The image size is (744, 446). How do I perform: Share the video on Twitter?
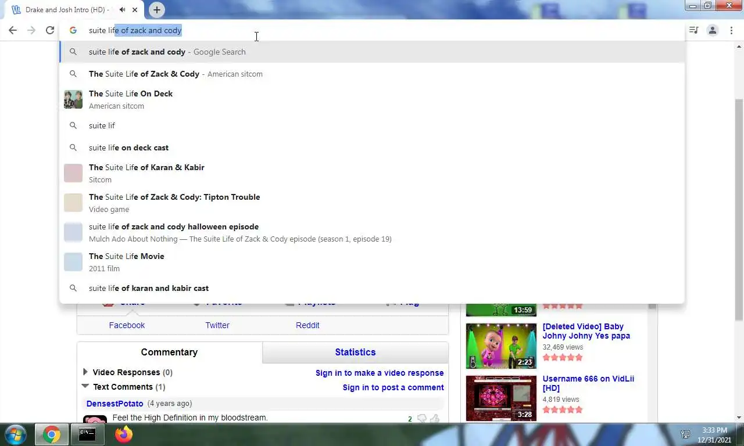pyautogui.click(x=217, y=325)
